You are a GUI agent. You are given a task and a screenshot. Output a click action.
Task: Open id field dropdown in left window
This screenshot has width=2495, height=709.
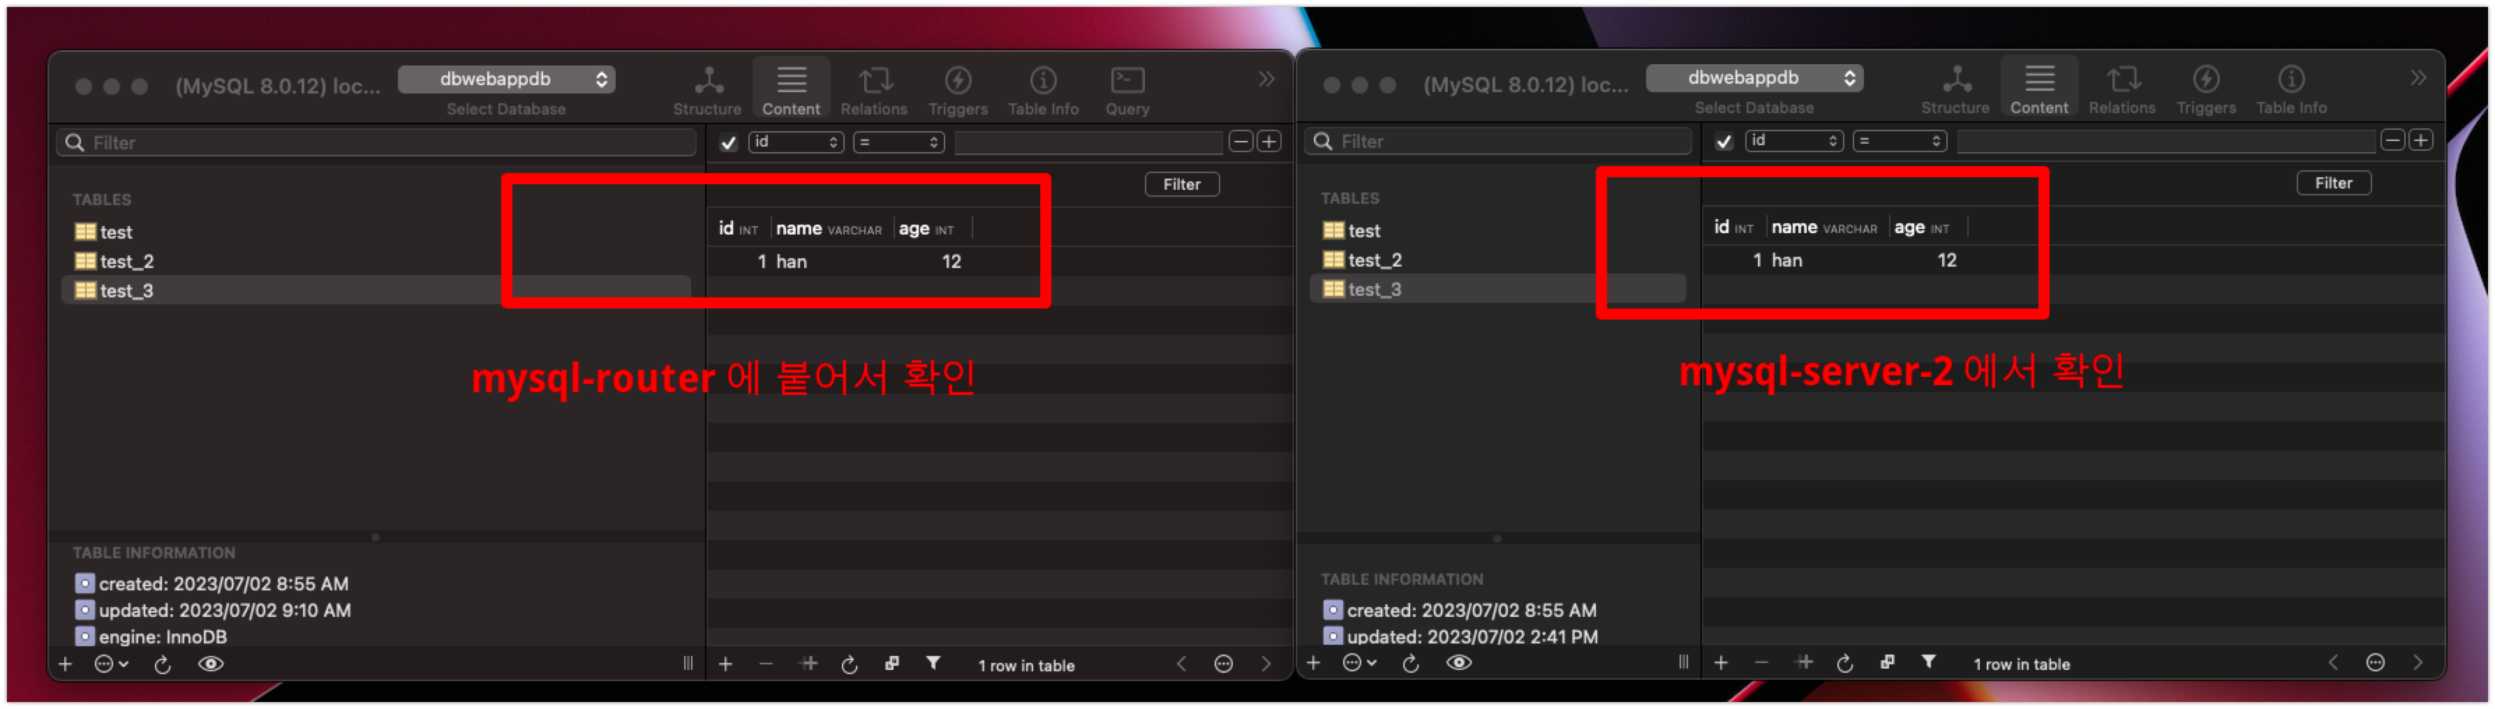(x=795, y=142)
